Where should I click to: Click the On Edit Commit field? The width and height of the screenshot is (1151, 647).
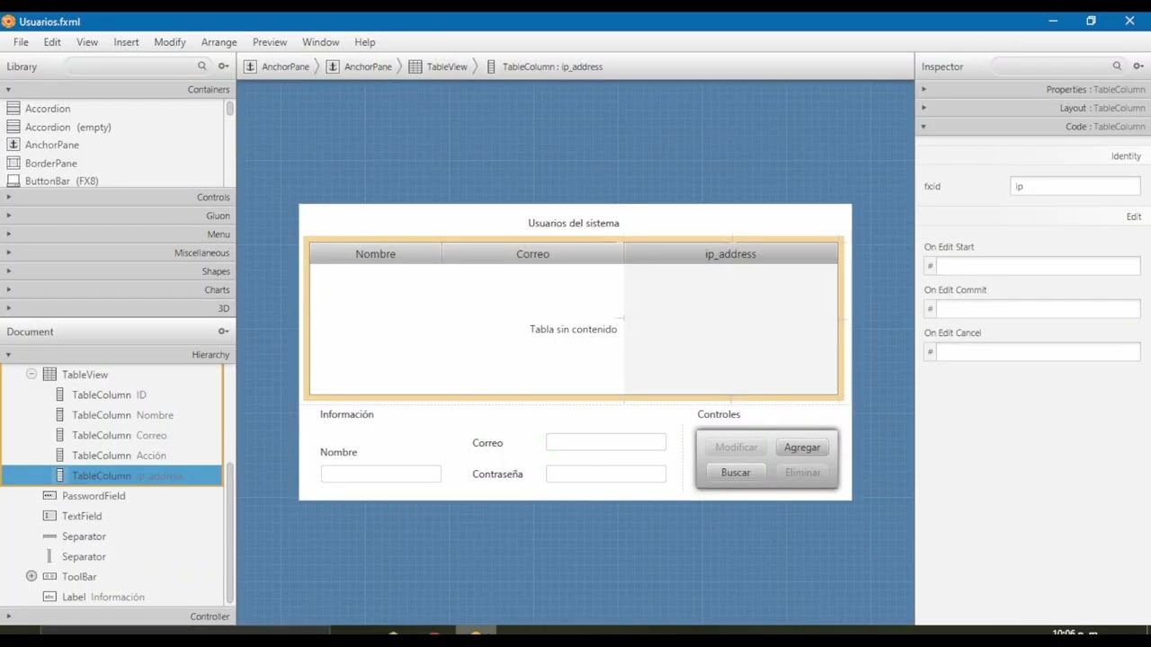click(x=1038, y=308)
